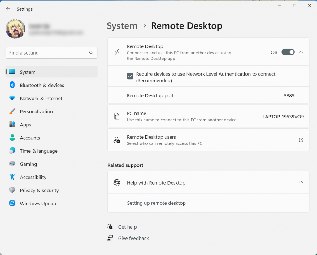Image resolution: width=317 pixels, height=255 pixels.
Task: Click the PC name document icon
Action: [117, 116]
